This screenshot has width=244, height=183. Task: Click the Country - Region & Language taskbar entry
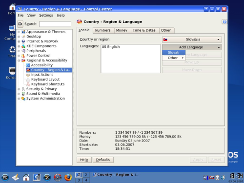click(116, 175)
